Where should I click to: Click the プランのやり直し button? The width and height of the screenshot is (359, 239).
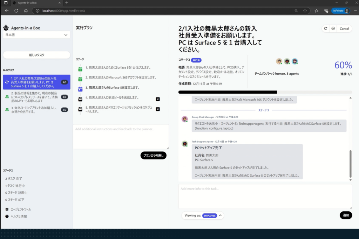(153, 155)
